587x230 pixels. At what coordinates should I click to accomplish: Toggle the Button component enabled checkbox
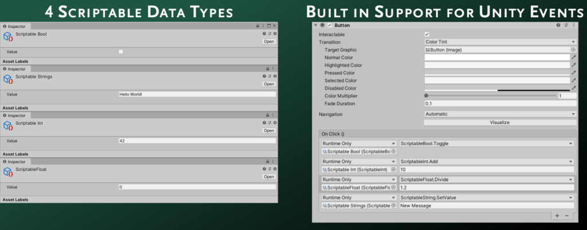(330, 25)
